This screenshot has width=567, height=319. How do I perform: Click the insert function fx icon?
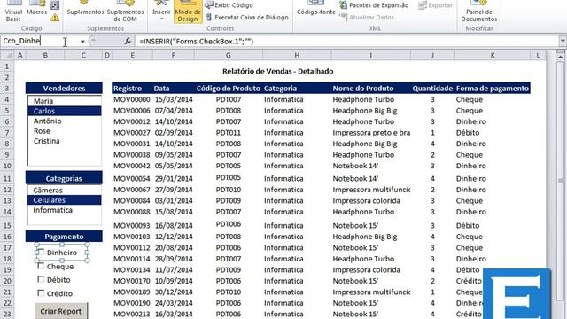click(128, 42)
